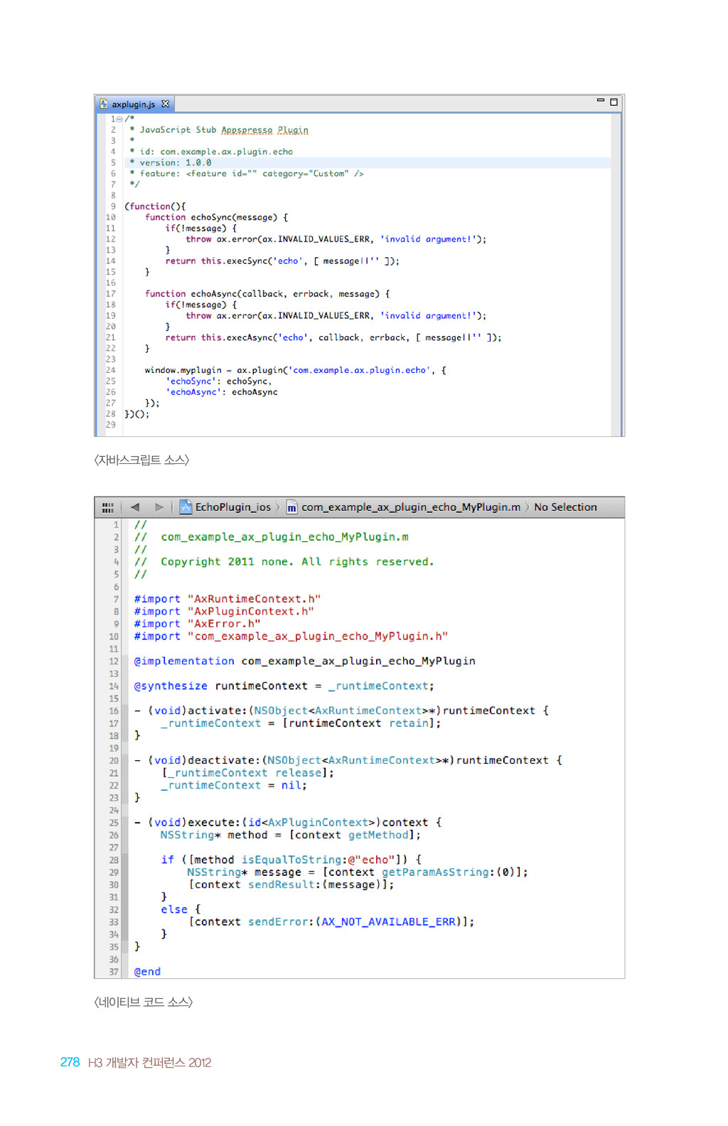728x1126 pixels.
Task: Click the '@synthesize runtimeContext' line
Action: [x=284, y=686]
